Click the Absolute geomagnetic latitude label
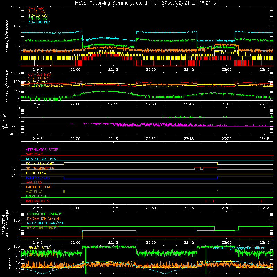 (239, 248)
